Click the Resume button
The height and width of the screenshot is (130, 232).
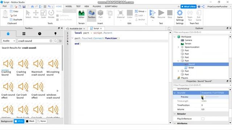point(161,14)
